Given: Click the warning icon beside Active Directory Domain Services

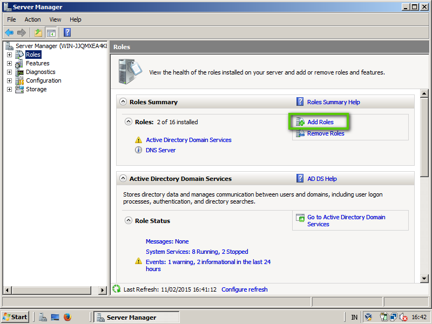Looking at the screenshot, I should point(138,140).
